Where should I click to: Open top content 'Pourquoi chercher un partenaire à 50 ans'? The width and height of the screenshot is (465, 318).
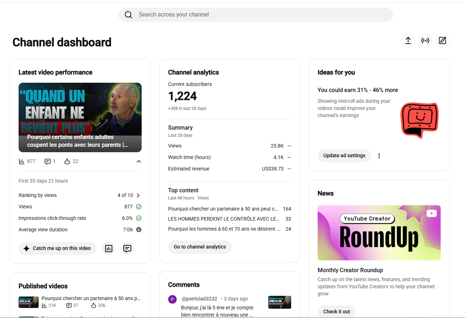point(223,209)
